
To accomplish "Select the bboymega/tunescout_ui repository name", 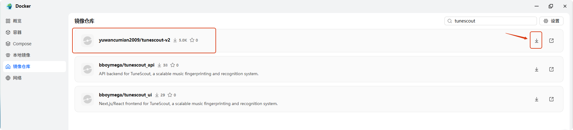I will coord(125,95).
